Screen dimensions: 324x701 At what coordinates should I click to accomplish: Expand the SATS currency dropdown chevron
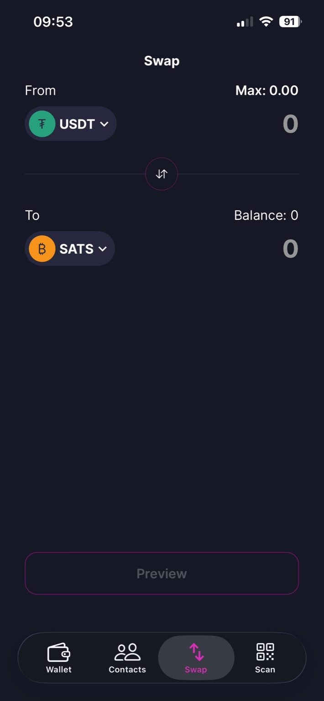[103, 249]
